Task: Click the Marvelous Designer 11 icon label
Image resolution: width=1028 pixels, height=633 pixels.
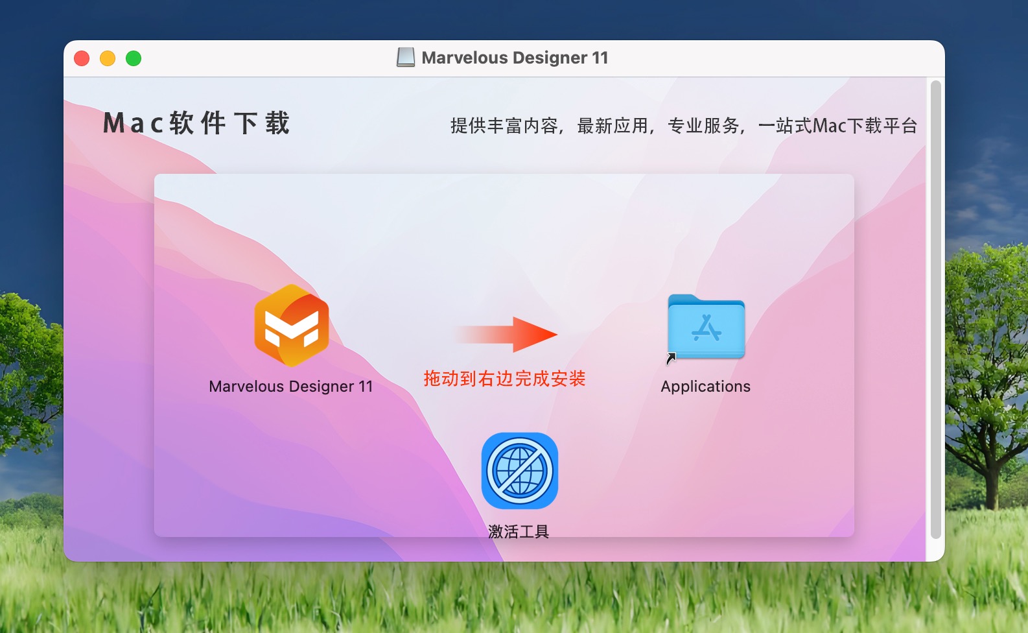Action: tap(291, 387)
